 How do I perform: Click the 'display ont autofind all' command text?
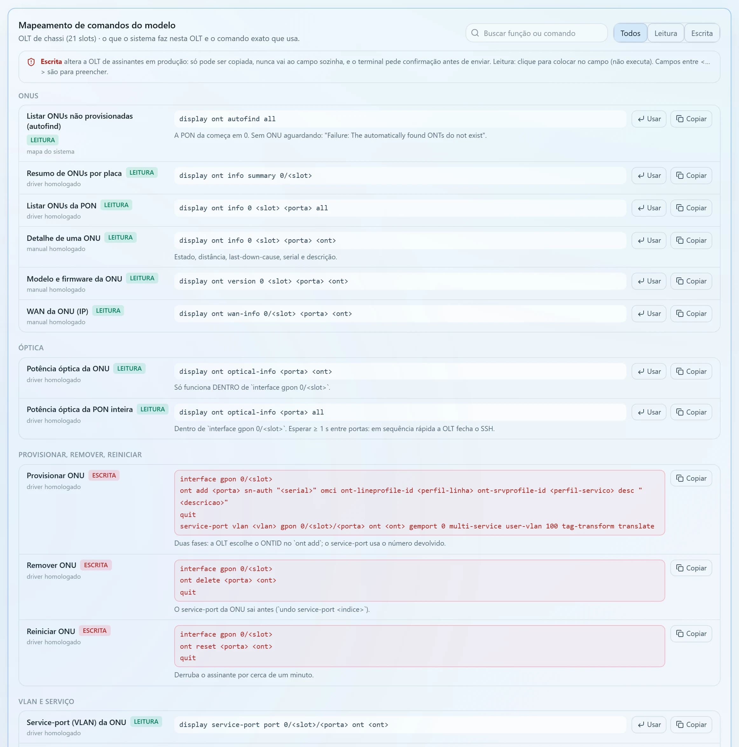[x=227, y=119]
